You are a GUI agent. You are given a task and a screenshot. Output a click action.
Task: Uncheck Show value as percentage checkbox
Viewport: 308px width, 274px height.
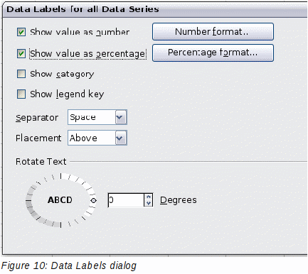click(21, 53)
